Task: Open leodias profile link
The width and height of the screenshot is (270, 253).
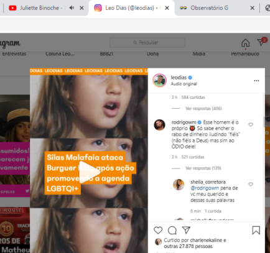Action: pos(179,78)
